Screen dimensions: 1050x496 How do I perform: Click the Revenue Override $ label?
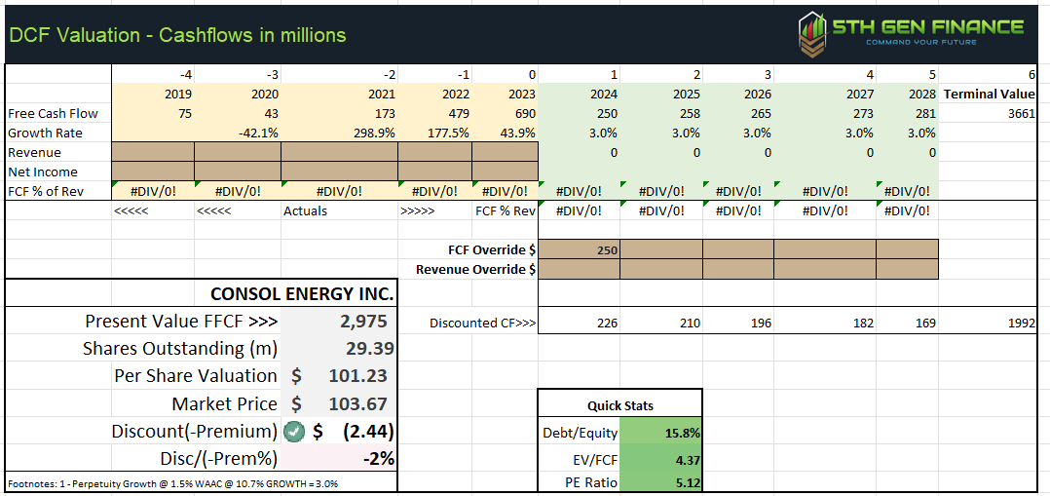click(x=476, y=270)
